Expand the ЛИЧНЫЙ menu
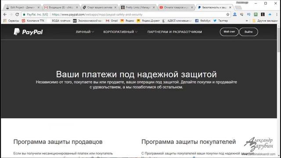Image resolution: width=281 pixels, height=158 pixels. point(85,32)
